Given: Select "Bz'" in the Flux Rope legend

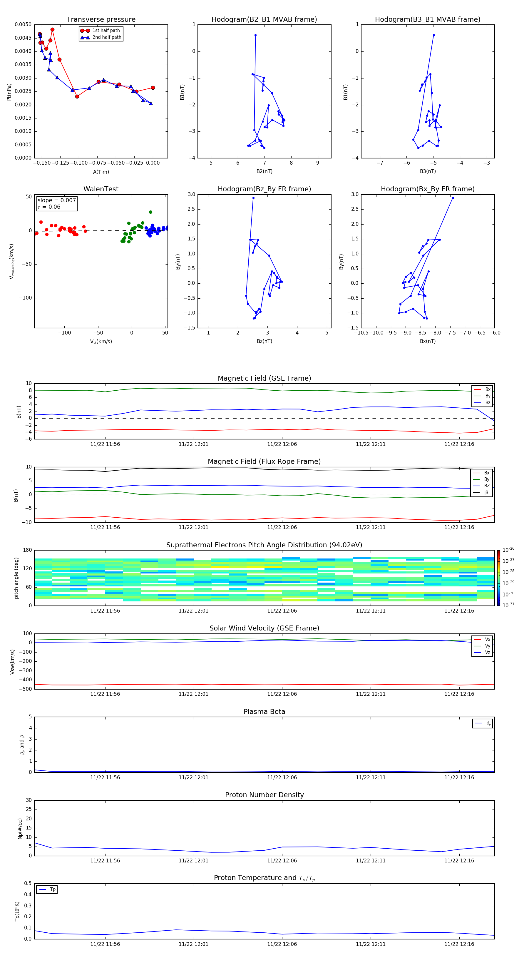Looking at the screenshot, I should 482,486.
